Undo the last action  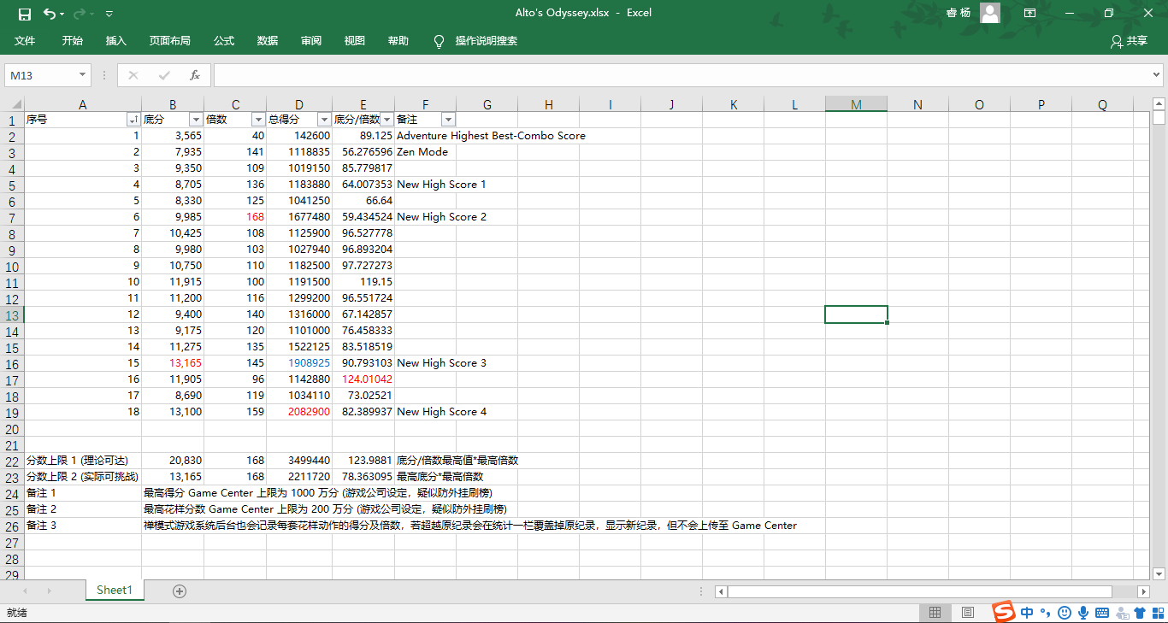tap(50, 14)
